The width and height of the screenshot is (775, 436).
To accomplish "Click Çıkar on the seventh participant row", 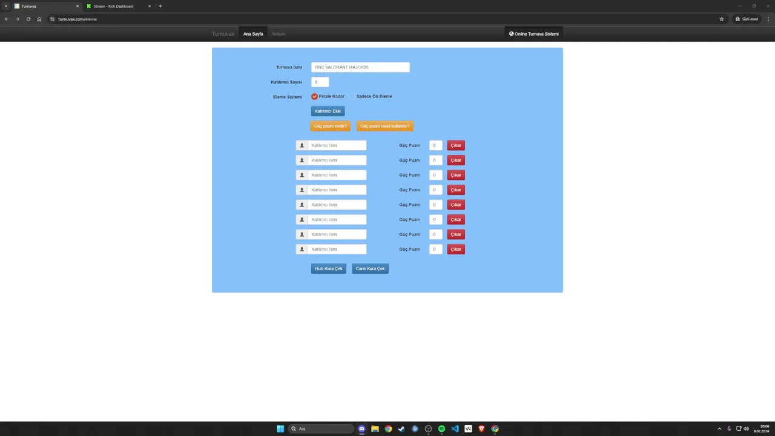I will [x=456, y=234].
